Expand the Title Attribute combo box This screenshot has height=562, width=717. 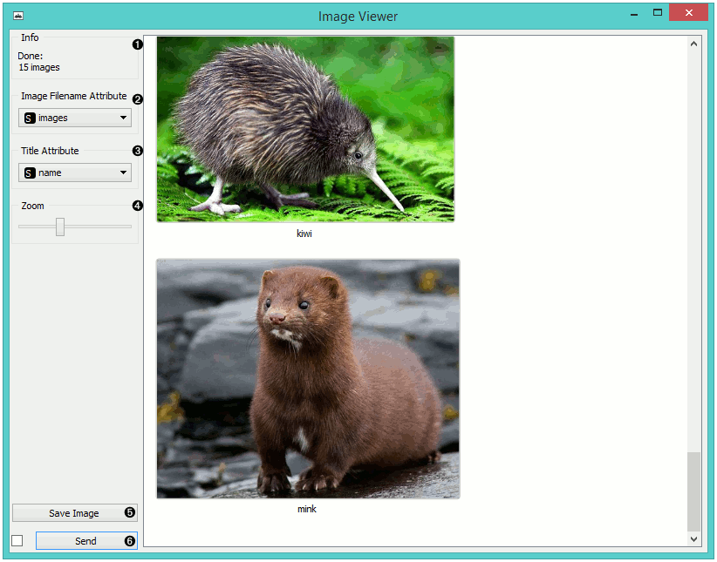click(75, 173)
